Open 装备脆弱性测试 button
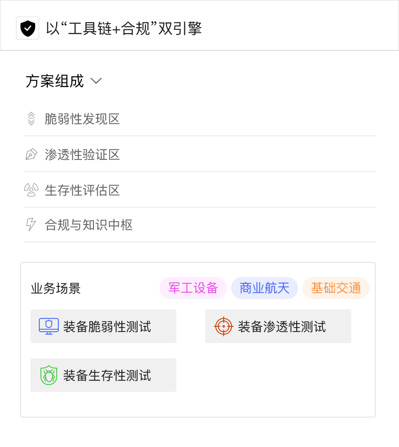The width and height of the screenshot is (399, 447). pos(103,326)
